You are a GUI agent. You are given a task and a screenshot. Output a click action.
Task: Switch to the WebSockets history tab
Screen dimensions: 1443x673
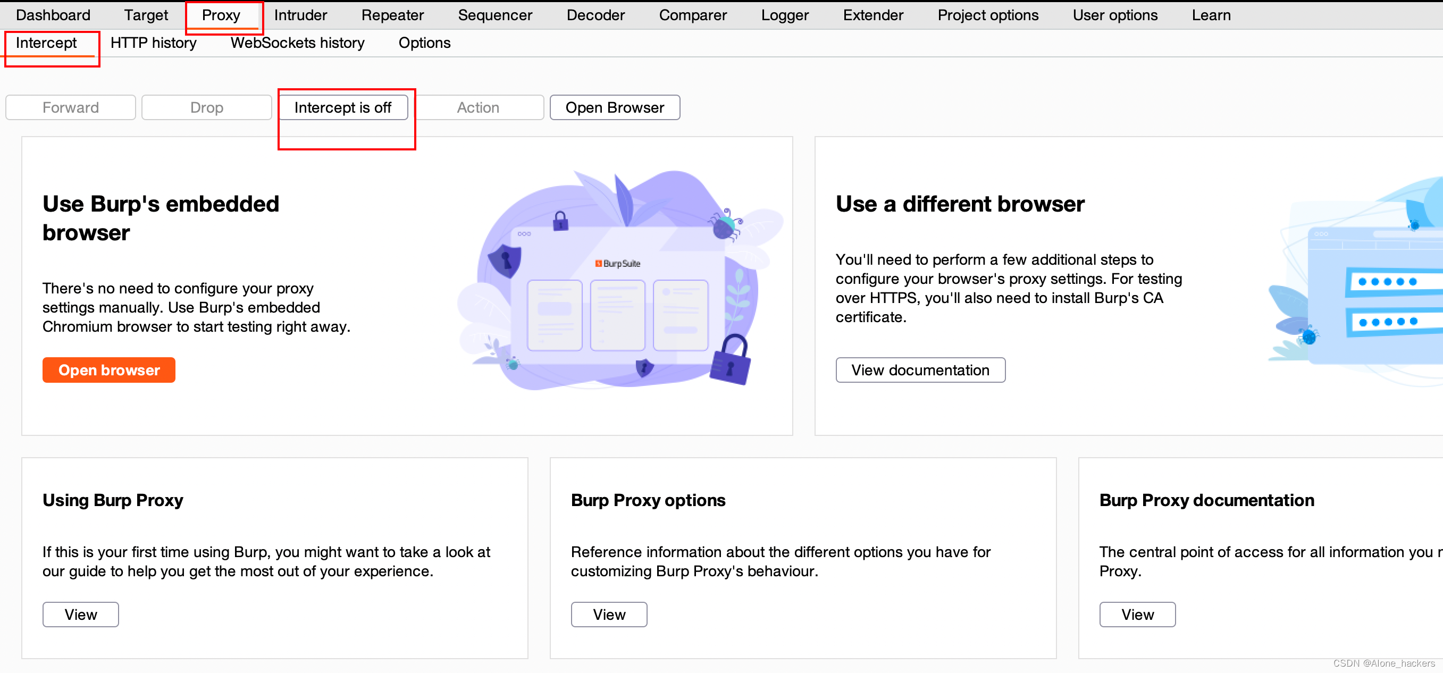click(297, 43)
